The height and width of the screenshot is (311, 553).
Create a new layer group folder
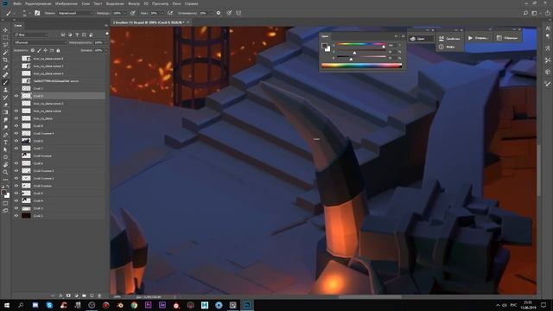click(84, 295)
